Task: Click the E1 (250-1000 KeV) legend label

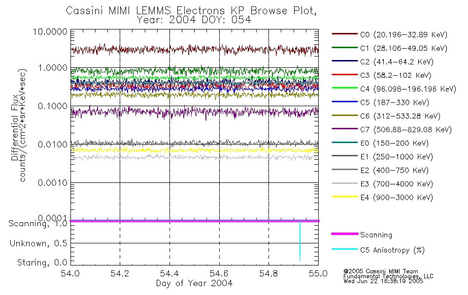Action: pyautogui.click(x=397, y=157)
